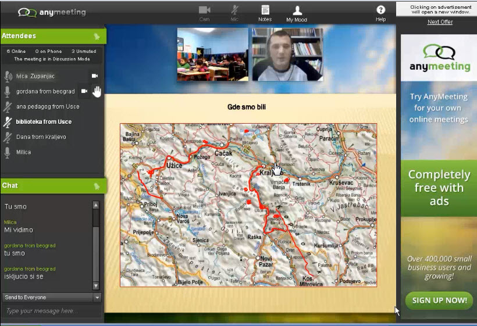Open the Help menu
Screen dimensions: 477x326
point(380,12)
